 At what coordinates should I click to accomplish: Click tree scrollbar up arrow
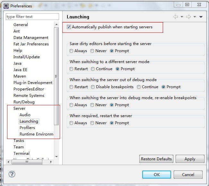[57, 24]
